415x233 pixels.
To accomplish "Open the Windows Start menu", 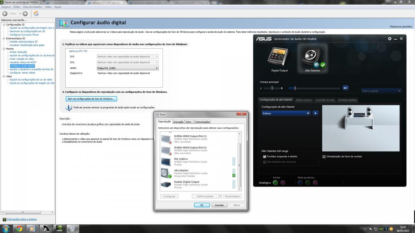I will [6, 229].
